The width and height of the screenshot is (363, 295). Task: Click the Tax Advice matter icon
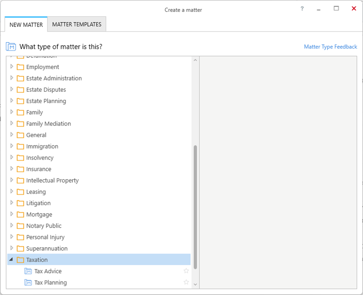pos(28,271)
